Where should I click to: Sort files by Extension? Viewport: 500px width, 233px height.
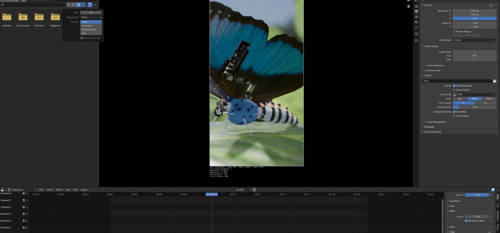91,26
